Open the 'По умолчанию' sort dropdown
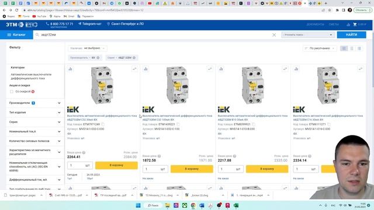Image resolution: width=374 pixels, height=210 pixels. tap(320, 48)
